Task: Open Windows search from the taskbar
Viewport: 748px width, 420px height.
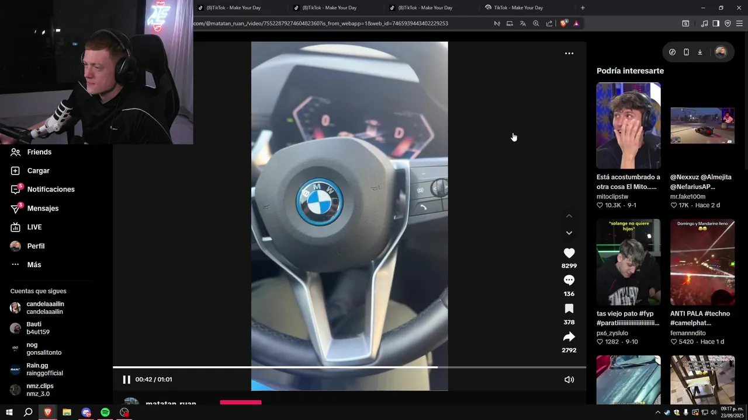Action: [28, 412]
